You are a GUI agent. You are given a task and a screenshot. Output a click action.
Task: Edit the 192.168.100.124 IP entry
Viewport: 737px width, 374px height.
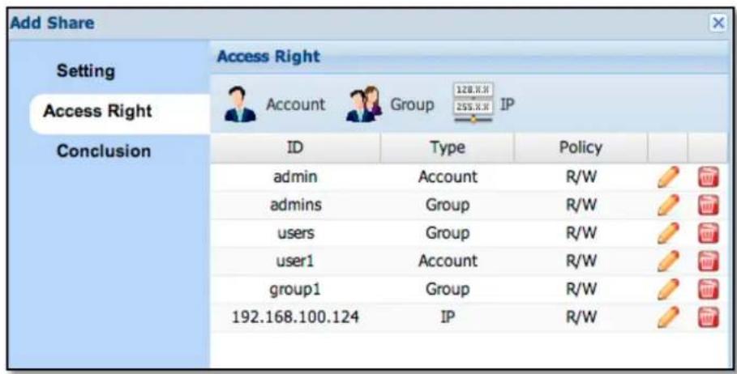tap(668, 317)
